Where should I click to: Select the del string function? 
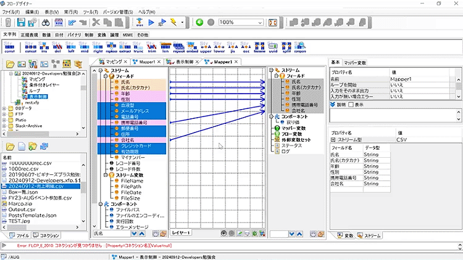coord(57,47)
